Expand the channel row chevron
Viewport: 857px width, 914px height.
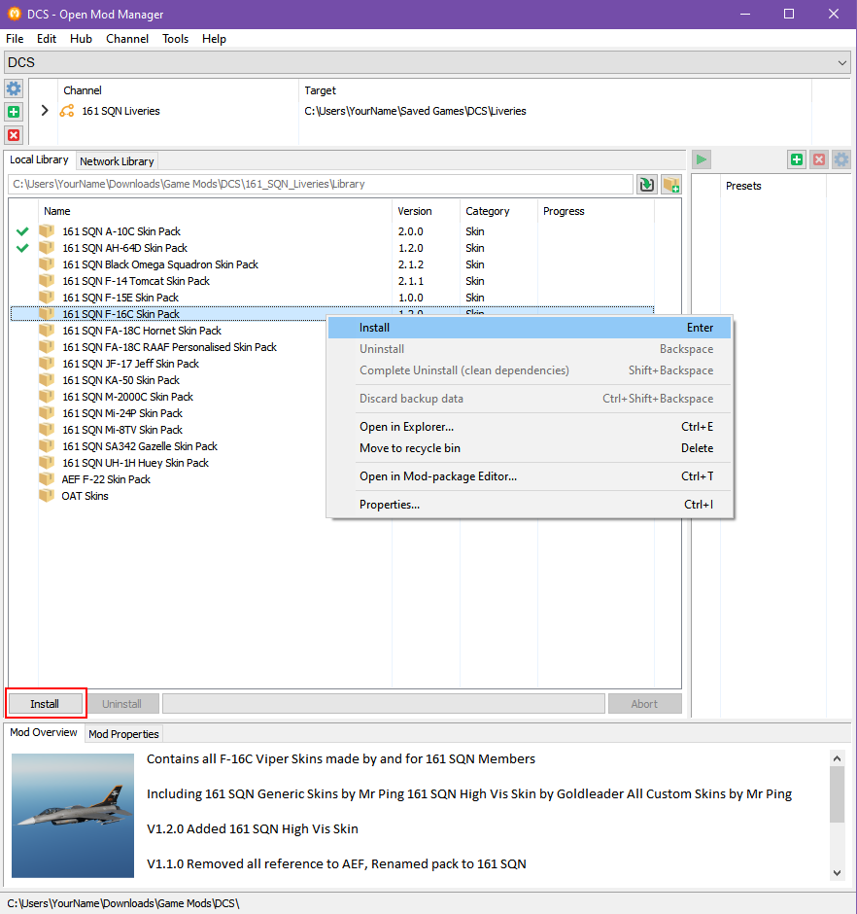(x=44, y=111)
